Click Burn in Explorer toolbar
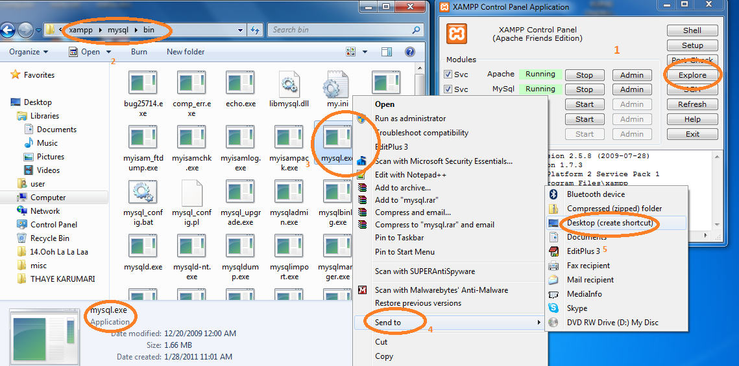739x366 pixels. tap(139, 52)
